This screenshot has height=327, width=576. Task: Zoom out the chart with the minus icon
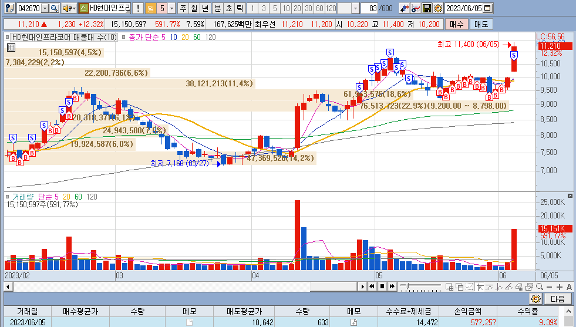coord(549,287)
